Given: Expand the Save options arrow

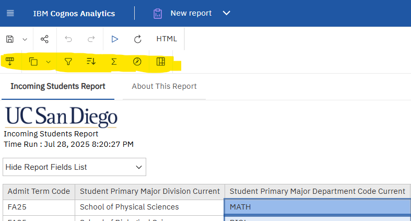Looking at the screenshot, I should pyautogui.click(x=25, y=40).
